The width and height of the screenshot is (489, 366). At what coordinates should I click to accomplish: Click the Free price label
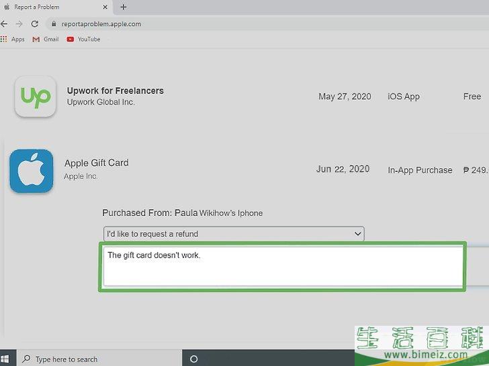(472, 97)
